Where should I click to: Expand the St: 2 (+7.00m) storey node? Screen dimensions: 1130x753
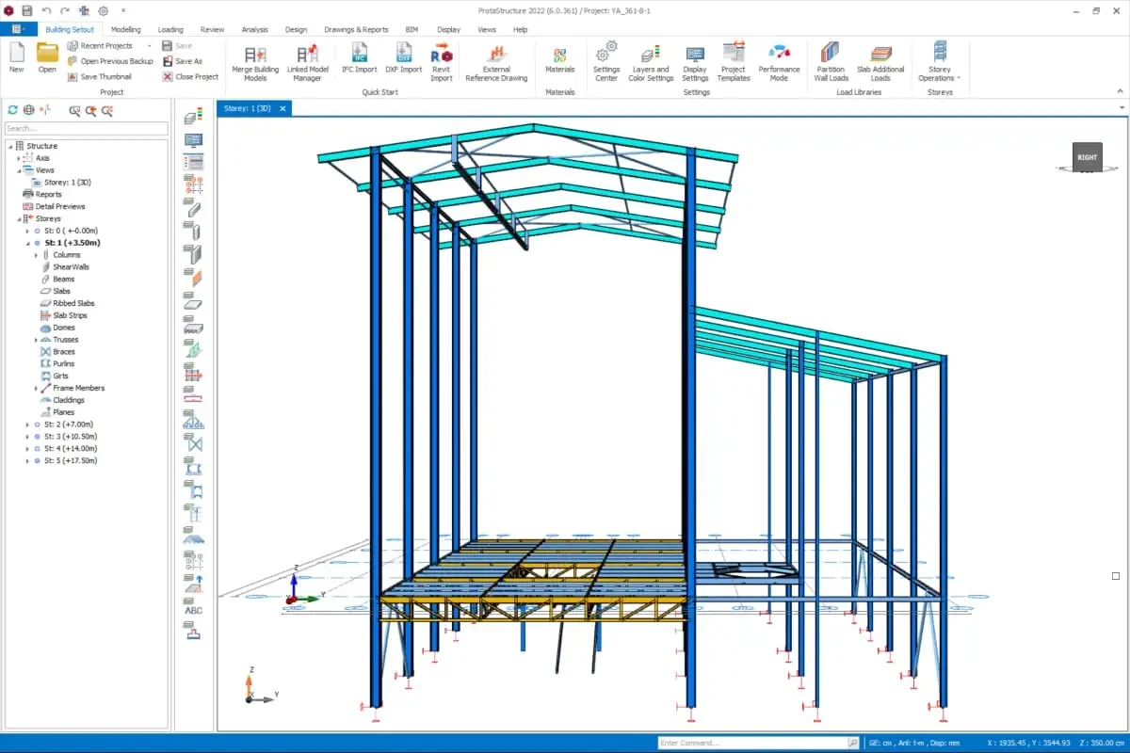(x=27, y=425)
